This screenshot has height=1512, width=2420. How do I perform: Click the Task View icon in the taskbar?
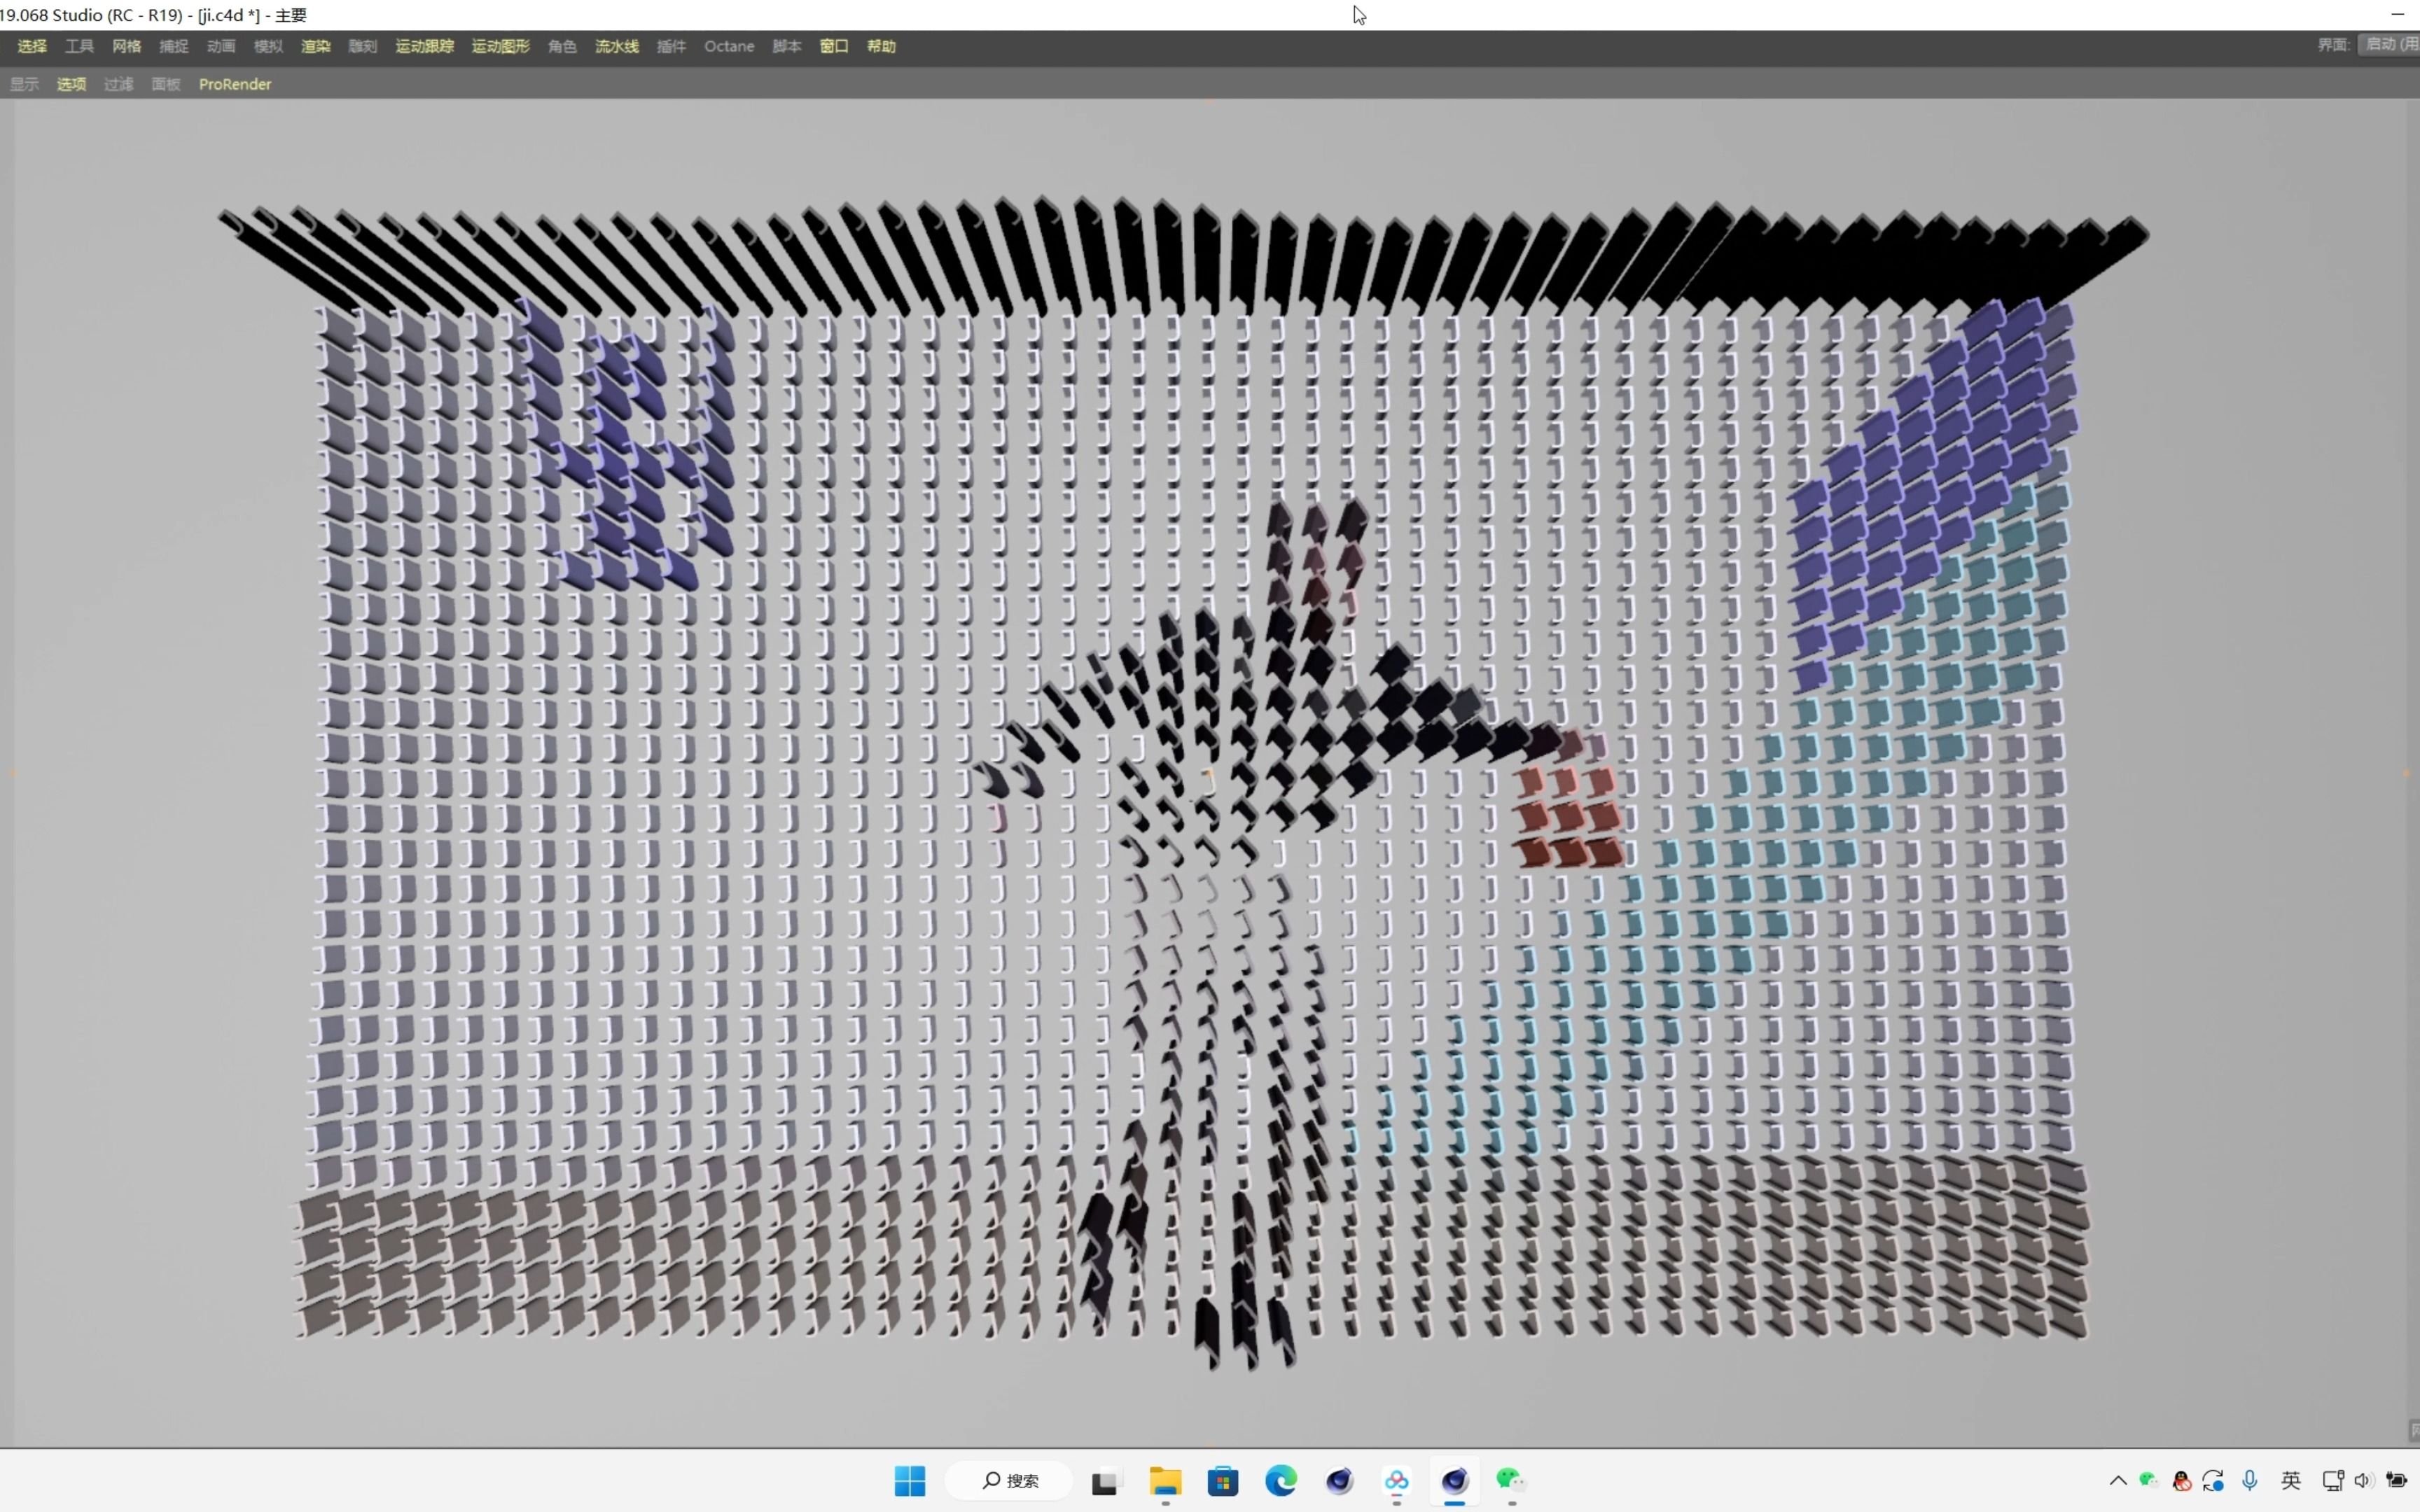pos(1105,1480)
